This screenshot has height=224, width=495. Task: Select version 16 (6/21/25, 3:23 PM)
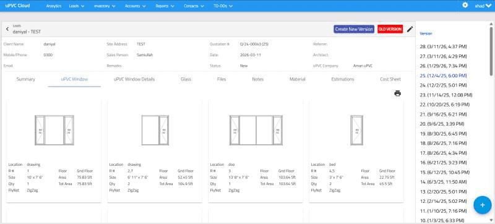coord(443,163)
